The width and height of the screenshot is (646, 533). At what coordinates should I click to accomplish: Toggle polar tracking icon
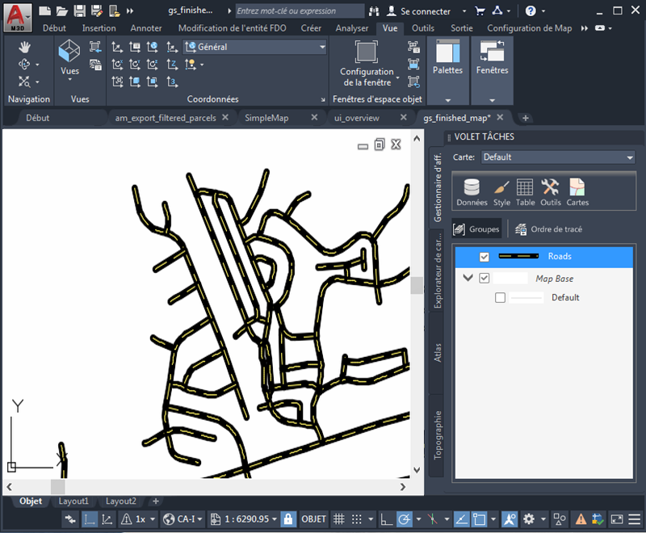[405, 519]
